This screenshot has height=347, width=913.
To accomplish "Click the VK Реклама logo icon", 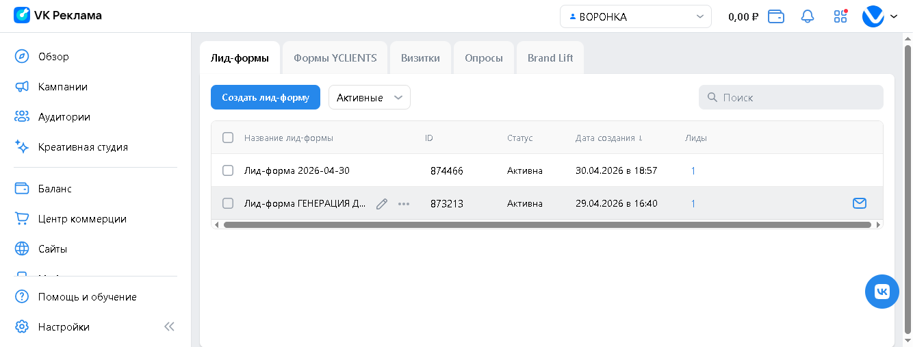I will [22, 15].
